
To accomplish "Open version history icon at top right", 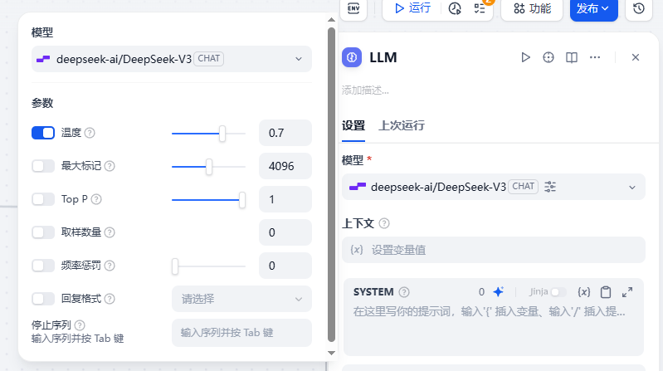I will 638,8.
